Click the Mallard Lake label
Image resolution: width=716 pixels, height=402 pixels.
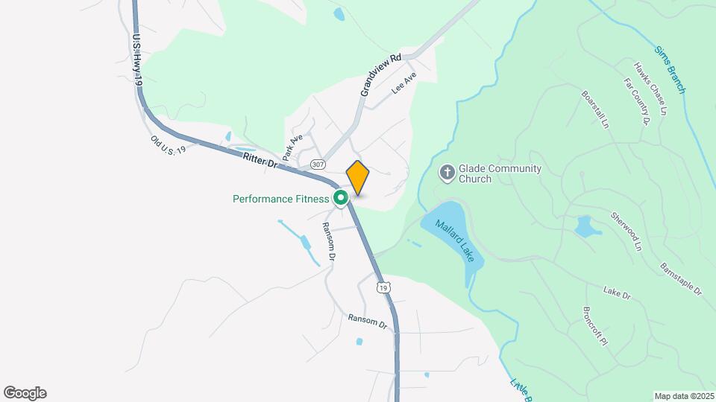[x=455, y=240]
